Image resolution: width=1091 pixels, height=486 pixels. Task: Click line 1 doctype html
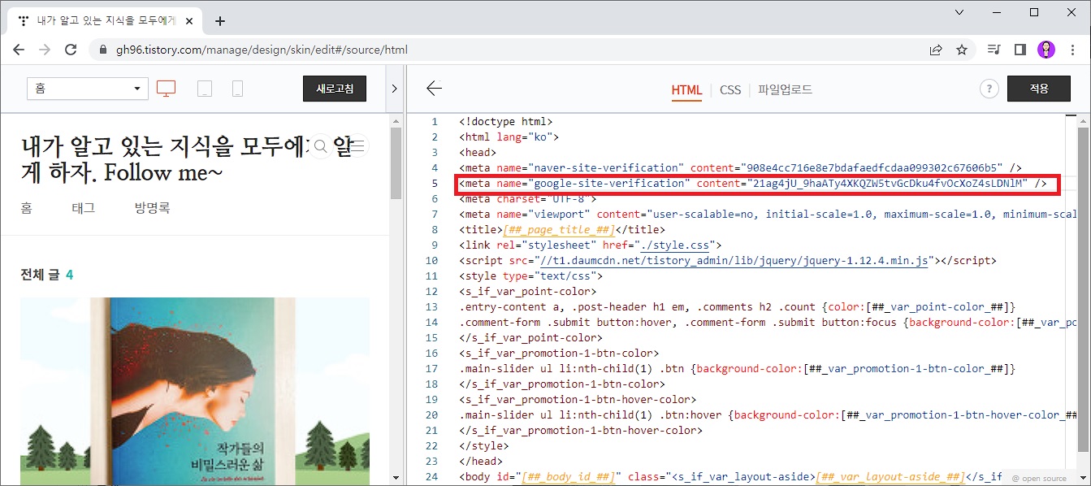pyautogui.click(x=505, y=121)
